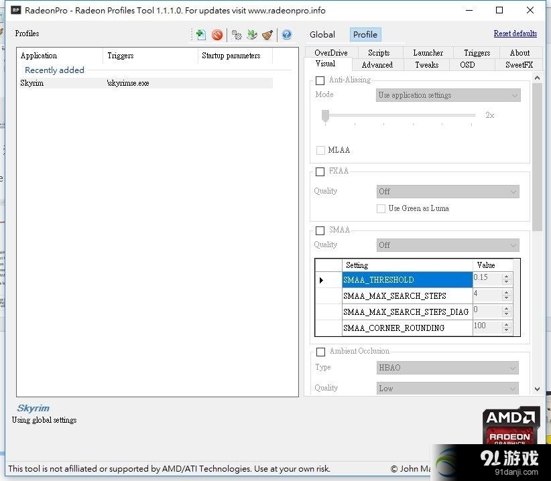Collapse the Recently added group
This screenshot has height=481, width=551.
(x=54, y=70)
